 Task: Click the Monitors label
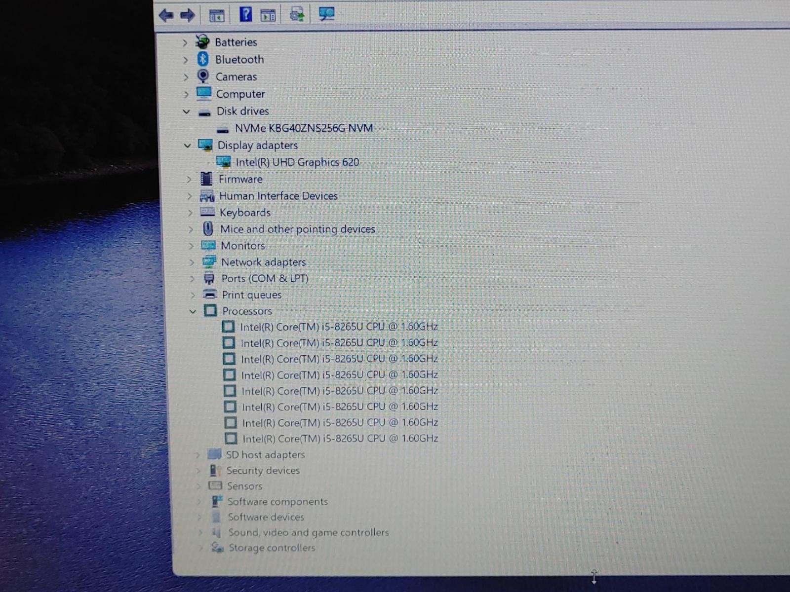click(x=243, y=245)
